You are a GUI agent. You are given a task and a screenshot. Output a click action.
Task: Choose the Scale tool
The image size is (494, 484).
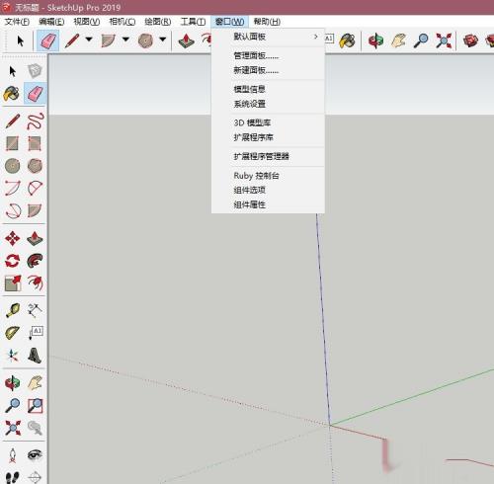(x=13, y=283)
